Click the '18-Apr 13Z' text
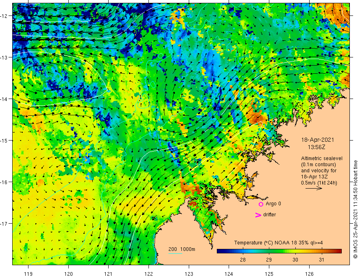 click(315, 177)
